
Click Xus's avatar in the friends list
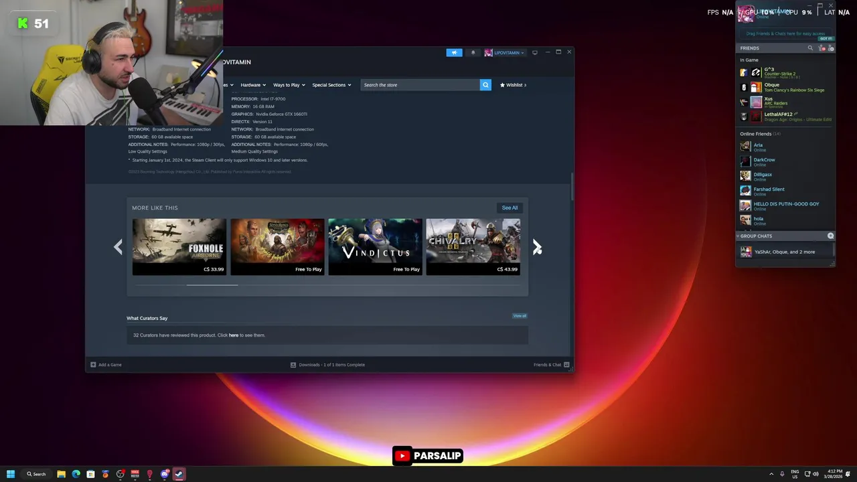click(x=756, y=102)
